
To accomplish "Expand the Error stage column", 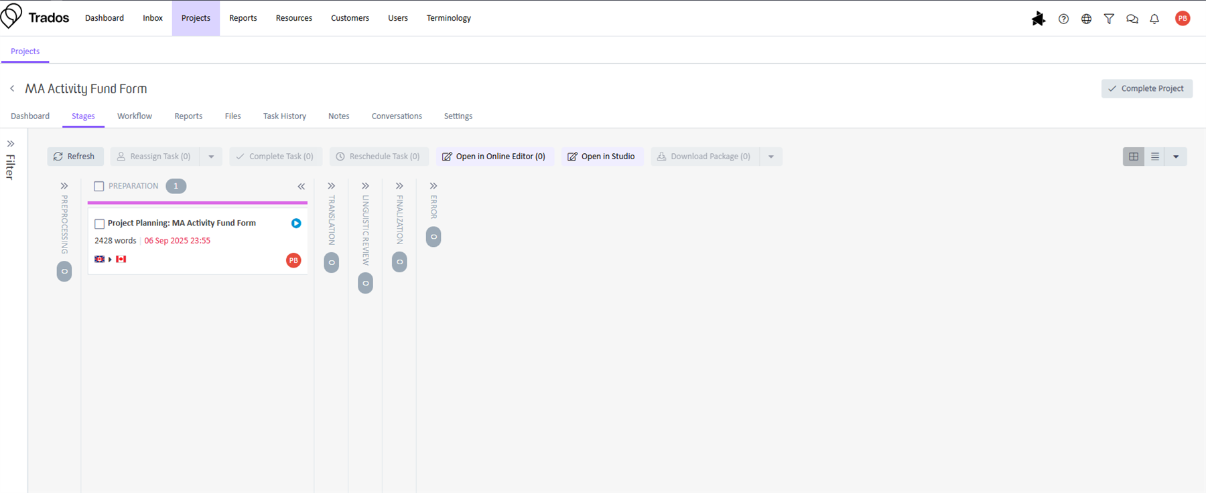I will 433,186.
